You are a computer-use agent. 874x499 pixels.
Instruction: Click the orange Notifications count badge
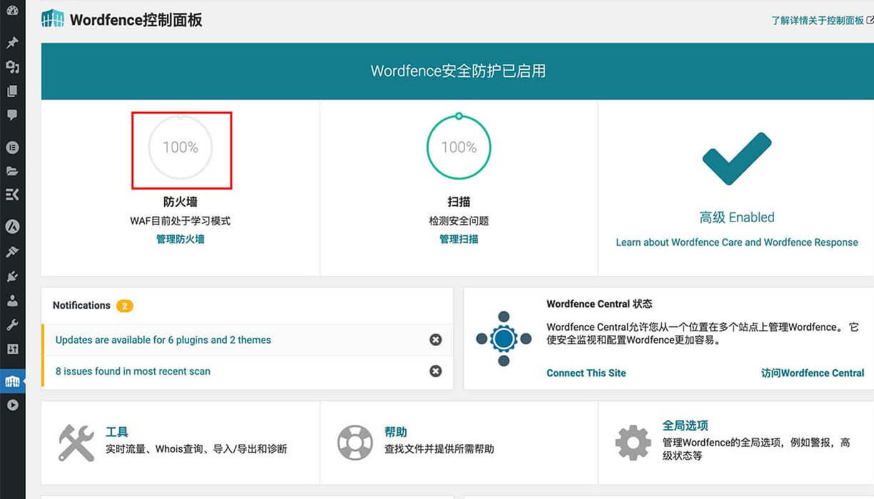[x=124, y=306]
